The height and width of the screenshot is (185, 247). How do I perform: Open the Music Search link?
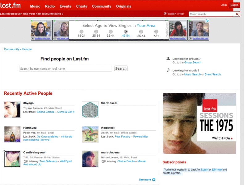click(x=192, y=74)
